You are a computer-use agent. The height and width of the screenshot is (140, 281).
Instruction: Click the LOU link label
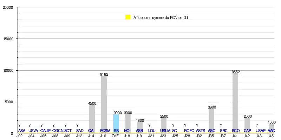click(x=152, y=131)
